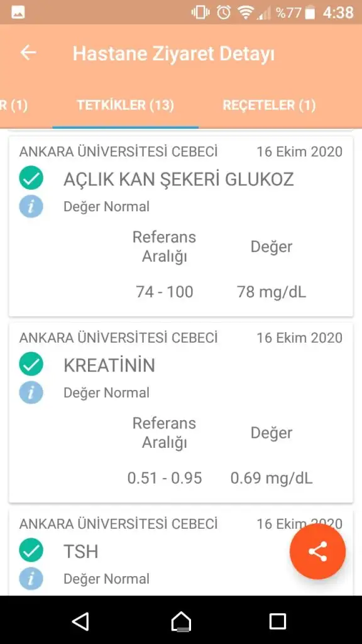Screen dimensions: 362x644
Task: Open the Açlık Kan Şekeri Glukoz title
Action: pyautogui.click(x=178, y=179)
